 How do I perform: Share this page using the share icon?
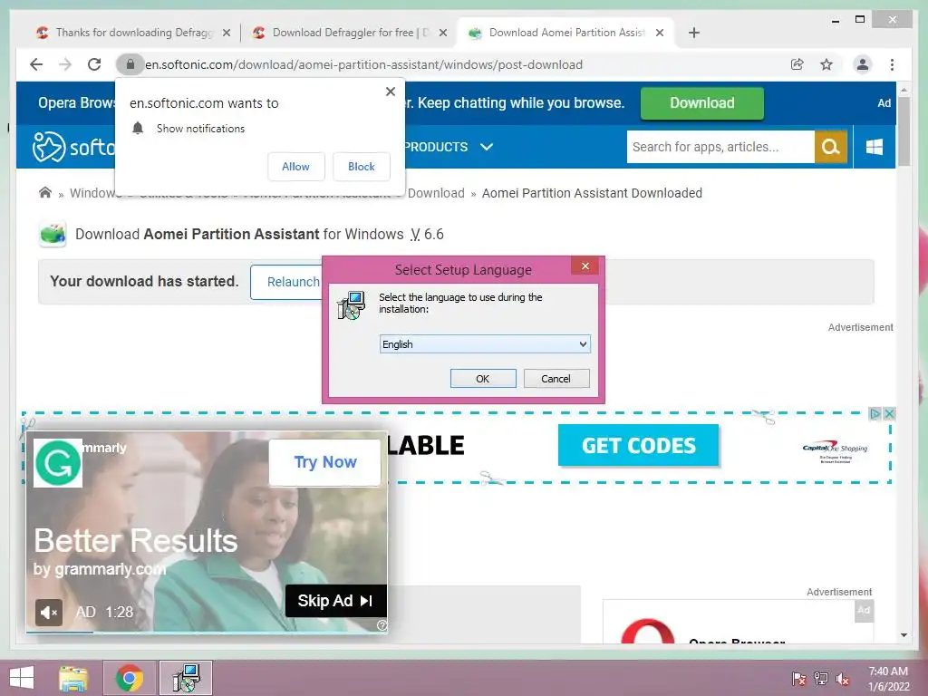pos(797,64)
